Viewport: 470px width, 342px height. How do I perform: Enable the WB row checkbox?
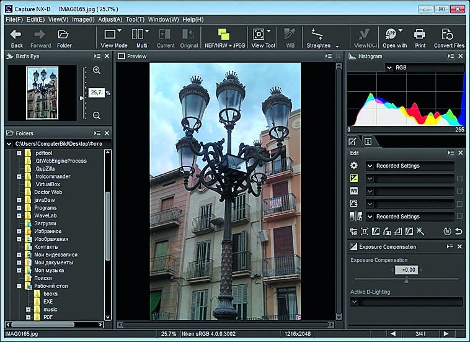click(x=459, y=191)
